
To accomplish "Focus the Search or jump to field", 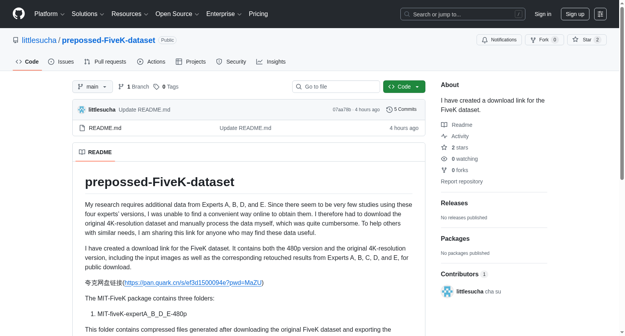I will click(x=462, y=14).
